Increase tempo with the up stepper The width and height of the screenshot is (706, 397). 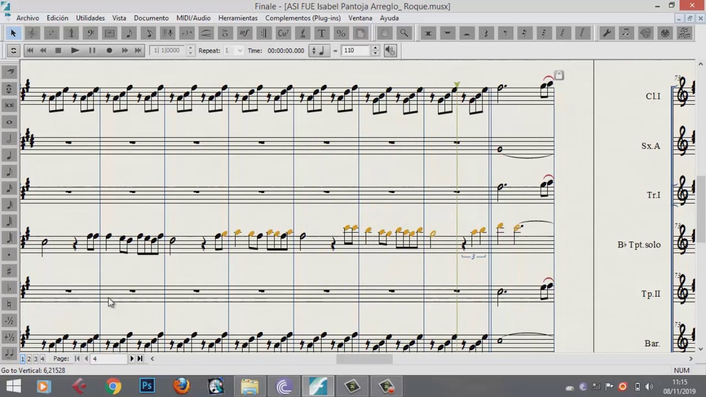click(375, 48)
